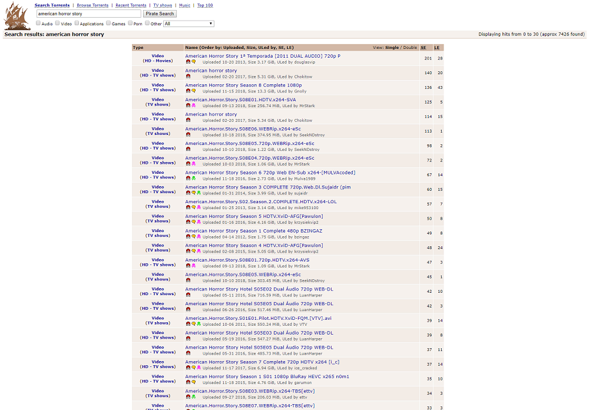Open uploader Mulva1989 profile
The width and height of the screenshot is (589, 410).
point(305,179)
